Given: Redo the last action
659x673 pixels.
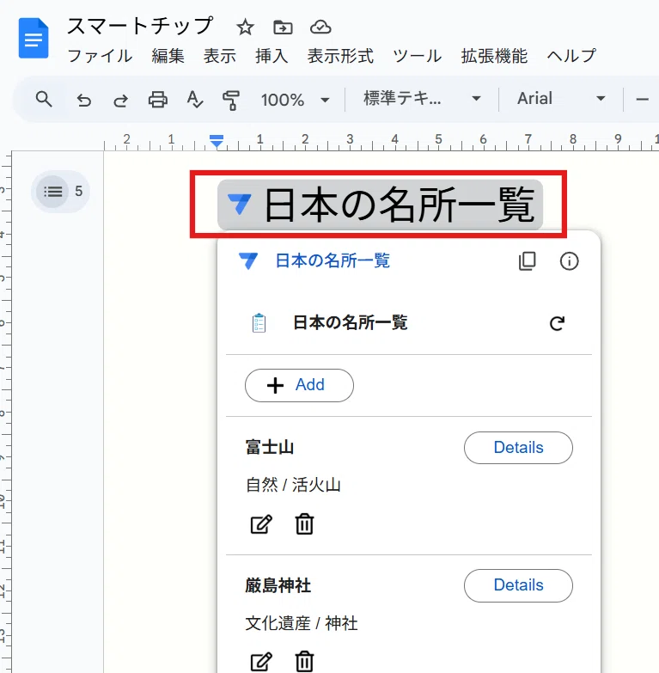Looking at the screenshot, I should 120,101.
